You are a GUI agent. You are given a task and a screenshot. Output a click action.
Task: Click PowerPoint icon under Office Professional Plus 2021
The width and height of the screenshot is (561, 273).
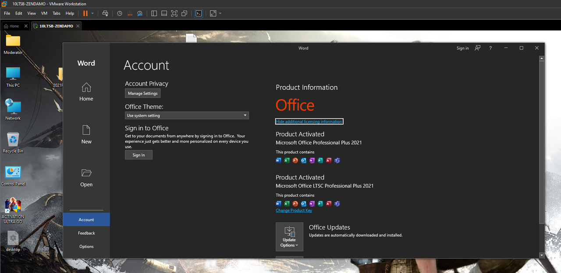click(x=295, y=160)
